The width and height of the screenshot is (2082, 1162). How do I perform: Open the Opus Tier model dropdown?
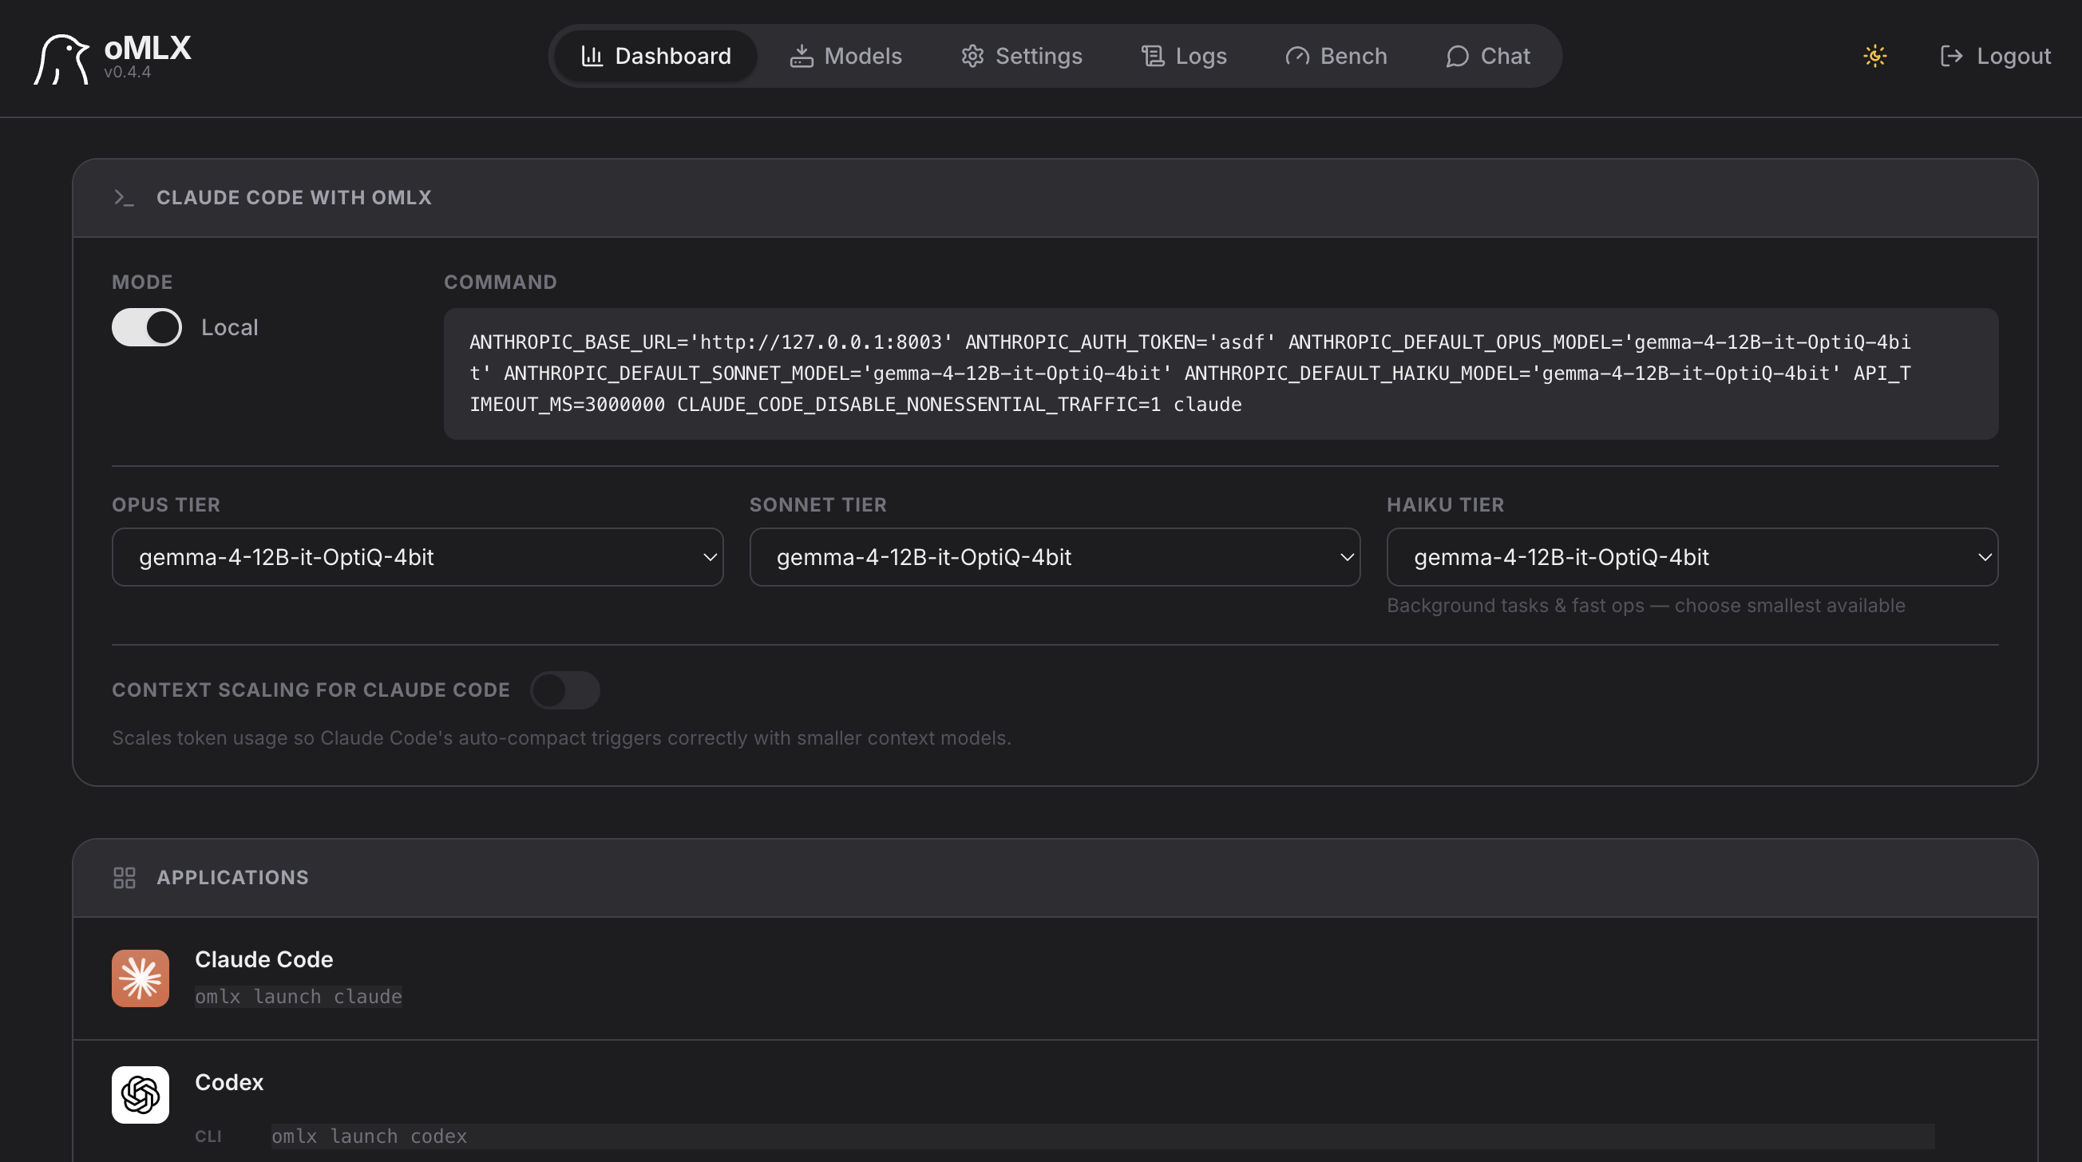point(417,557)
